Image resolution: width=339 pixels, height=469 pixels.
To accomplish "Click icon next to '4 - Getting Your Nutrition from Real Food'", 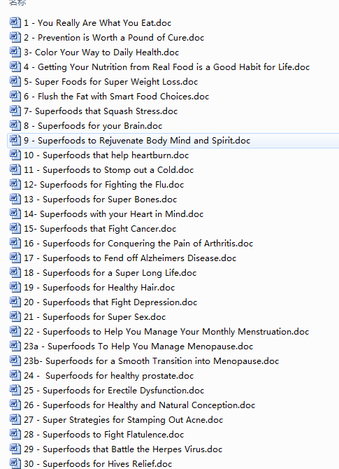I will tap(15, 66).
